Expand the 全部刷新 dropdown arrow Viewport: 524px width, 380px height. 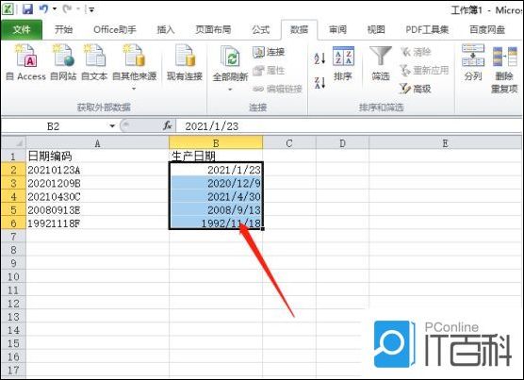click(230, 90)
